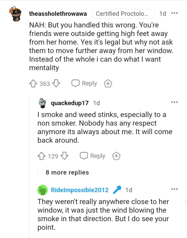Click the username theassholethrowawa
The image size is (187, 238).
[x=58, y=14]
